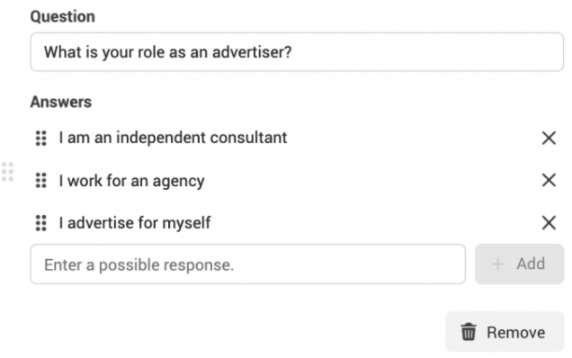
Task: Click the plus icon in the Add button
Action: [498, 264]
